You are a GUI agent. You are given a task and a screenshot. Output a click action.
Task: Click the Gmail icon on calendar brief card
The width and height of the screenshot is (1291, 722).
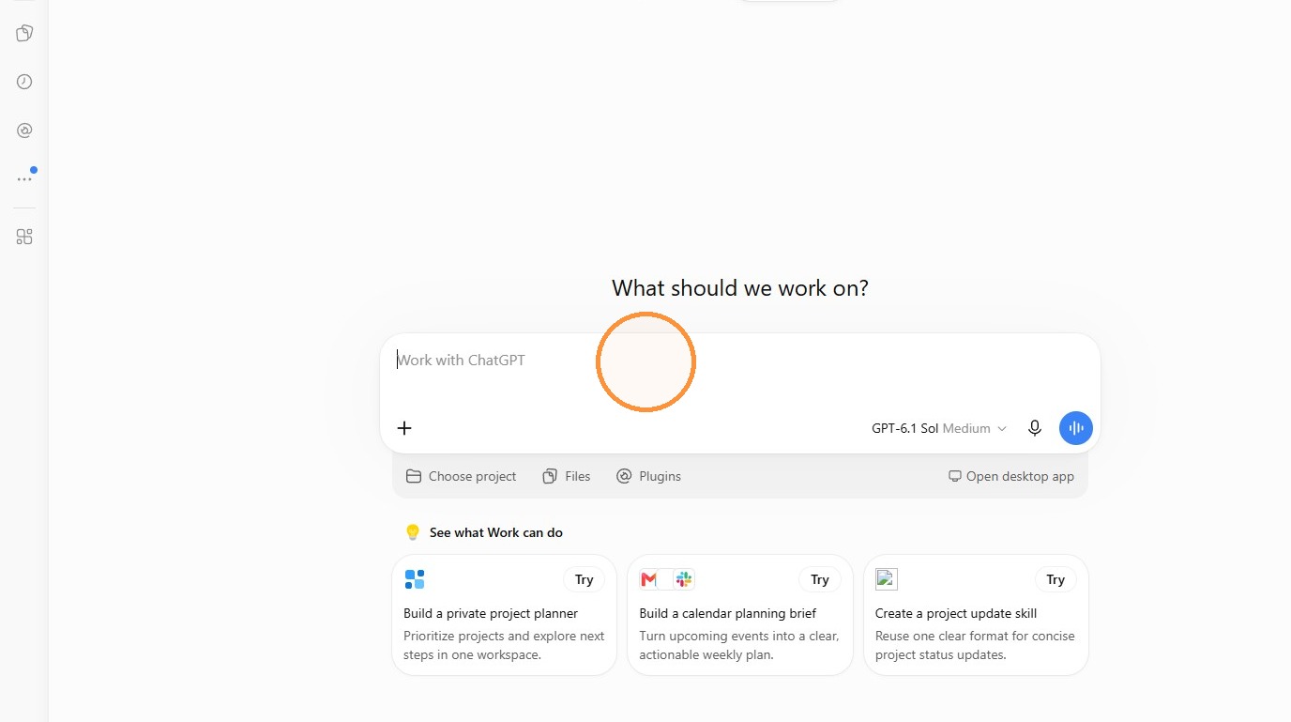(649, 579)
